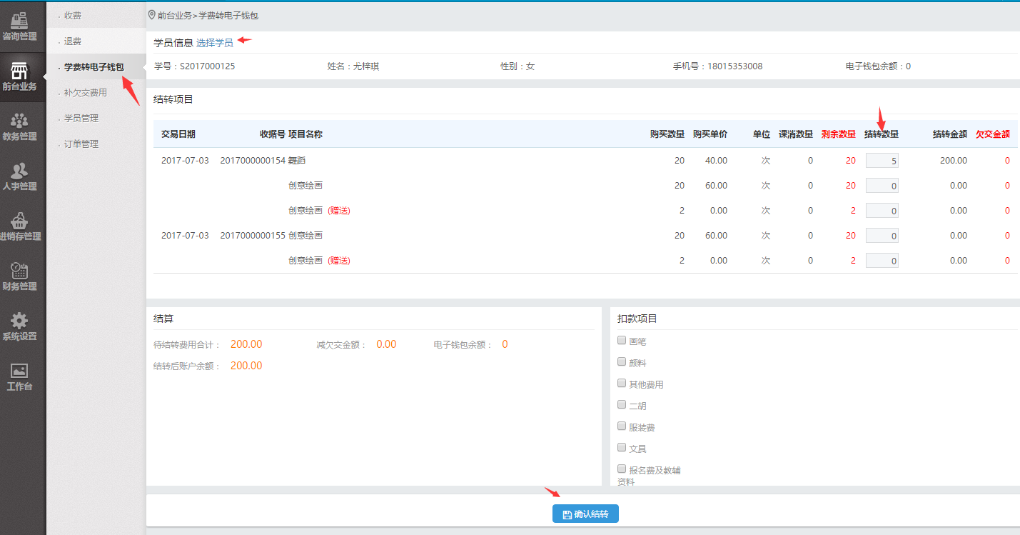This screenshot has width=1020, height=535.
Task: Check the 二胡 deduction checkbox
Action: (x=622, y=405)
